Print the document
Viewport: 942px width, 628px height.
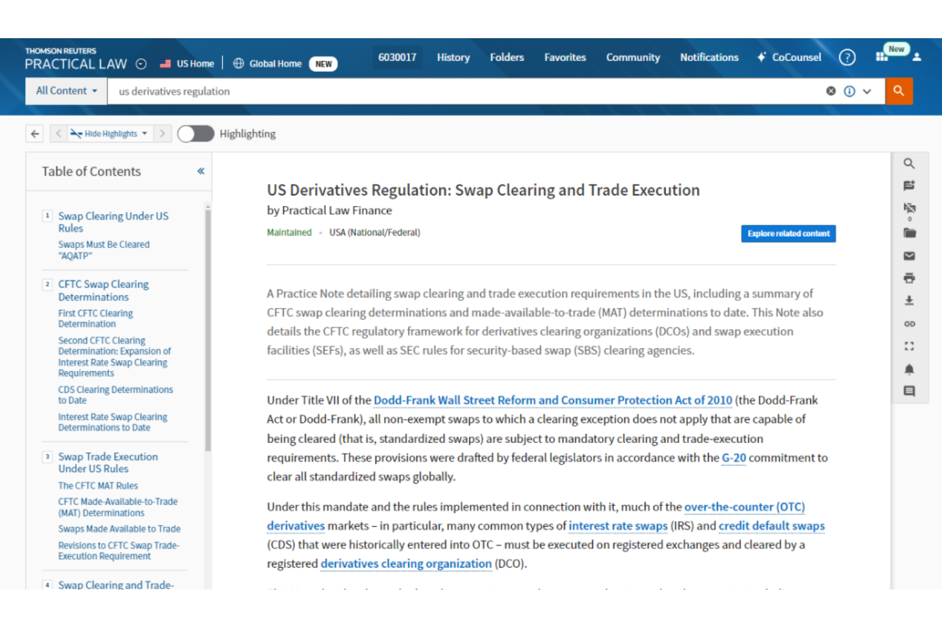[x=909, y=278]
